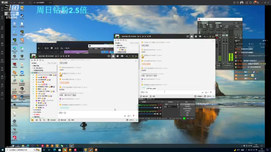Select the highlighted current channel in front YY tree
The image size is (271, 152).
44,73
